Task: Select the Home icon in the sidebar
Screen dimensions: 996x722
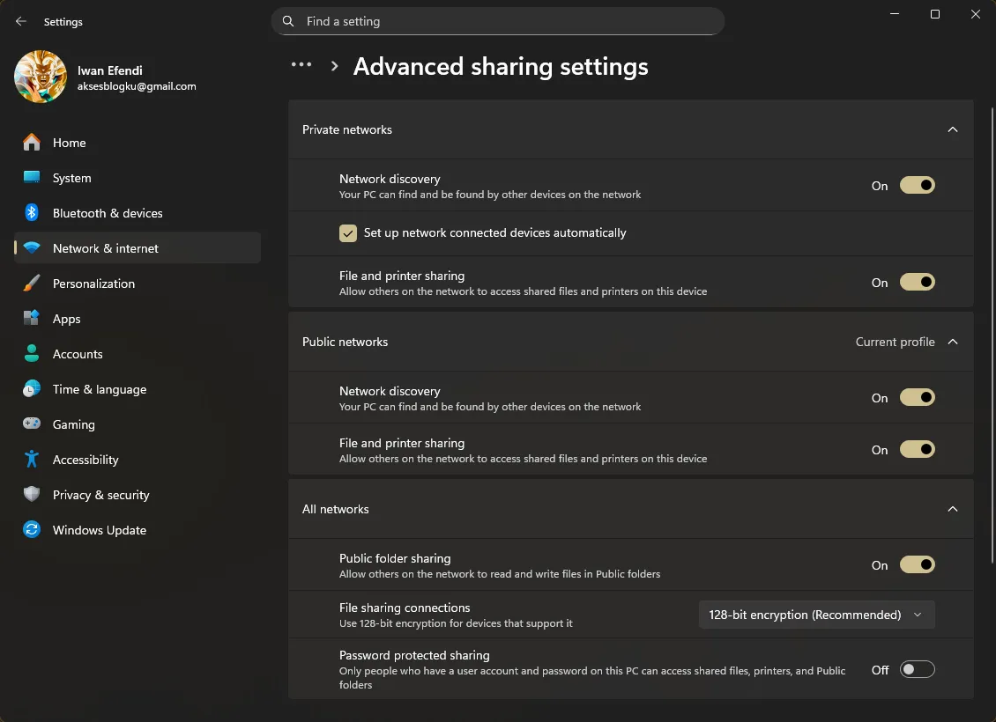Action: point(30,143)
